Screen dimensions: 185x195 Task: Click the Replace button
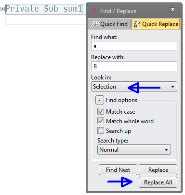(158, 169)
